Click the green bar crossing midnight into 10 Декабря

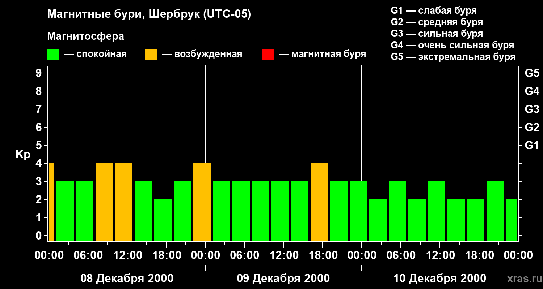pos(358,211)
